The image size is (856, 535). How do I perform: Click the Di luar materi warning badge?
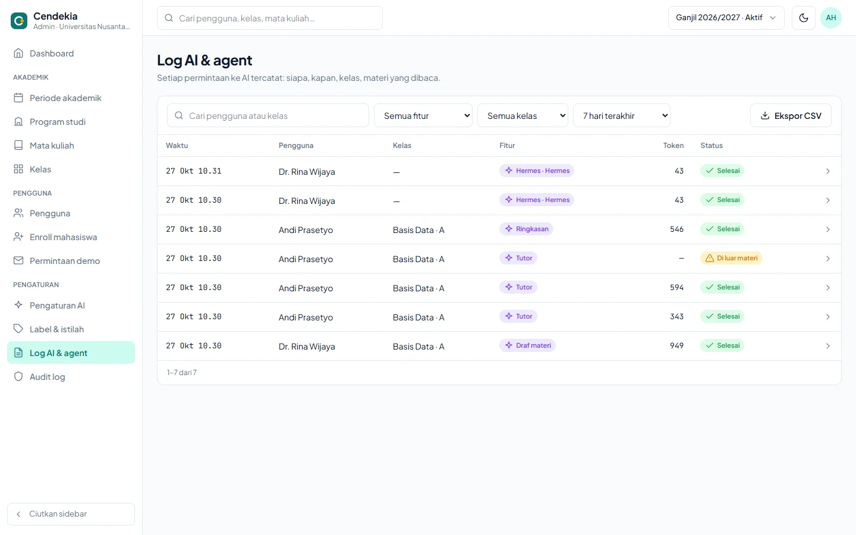[x=731, y=258]
